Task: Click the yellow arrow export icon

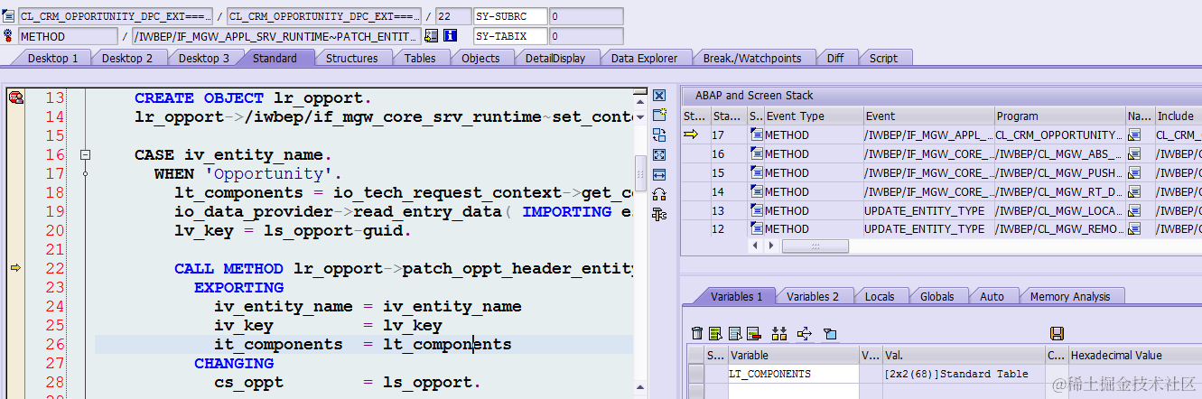Action: coord(805,333)
